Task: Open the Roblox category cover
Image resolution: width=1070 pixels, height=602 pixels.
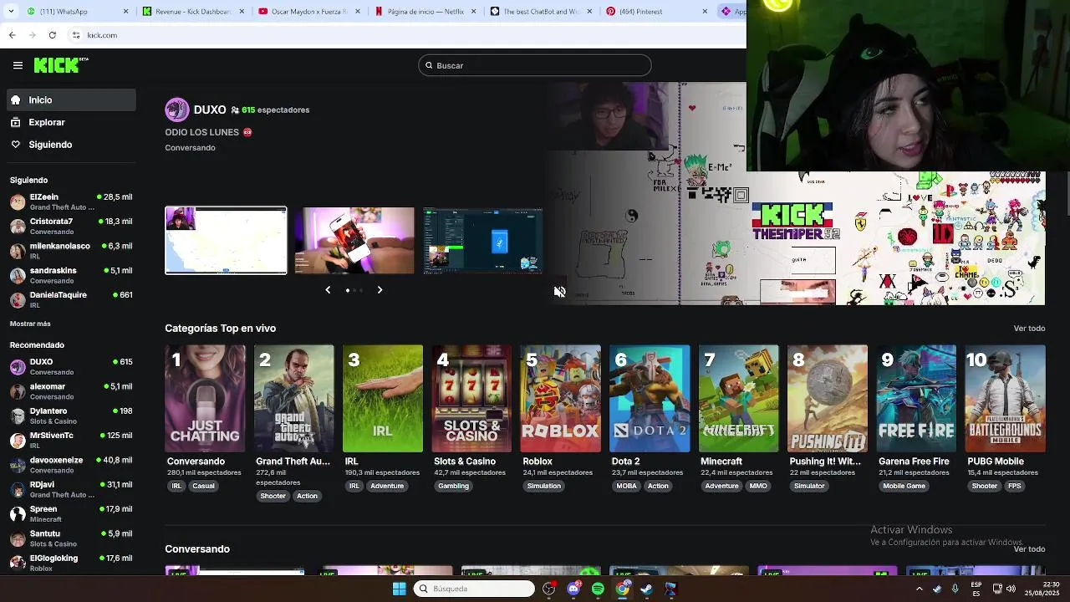Action: [x=560, y=399]
